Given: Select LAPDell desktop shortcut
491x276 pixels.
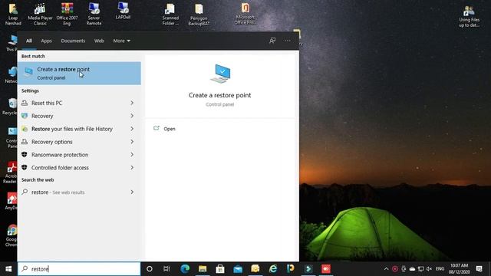Looking at the screenshot, I should (x=123, y=11).
